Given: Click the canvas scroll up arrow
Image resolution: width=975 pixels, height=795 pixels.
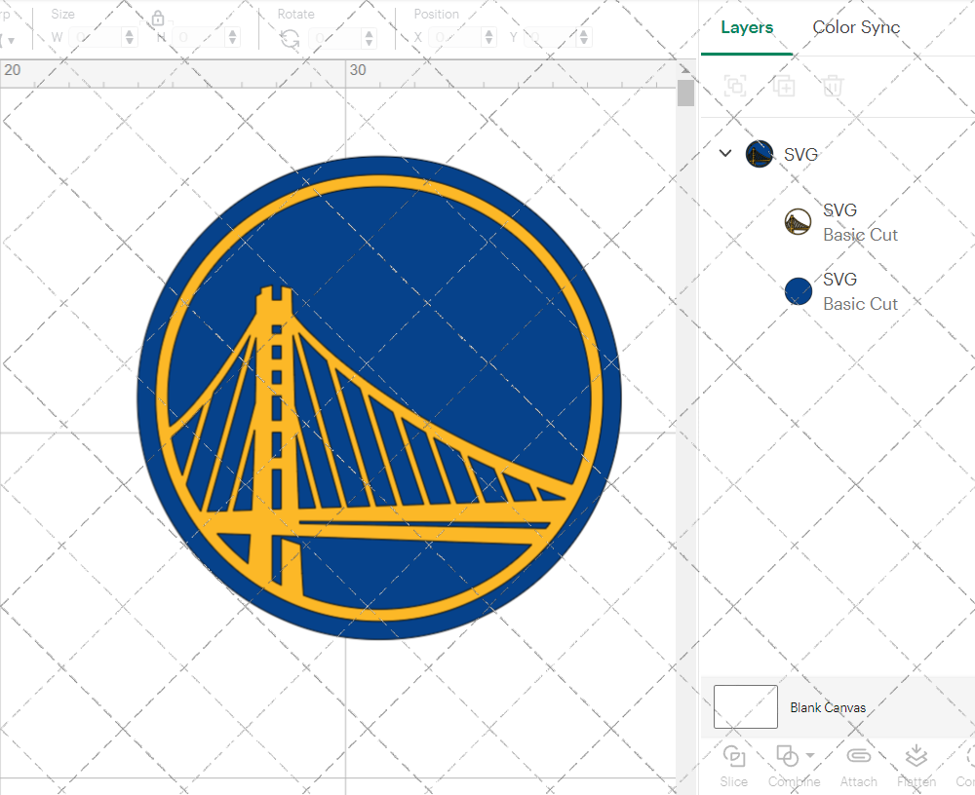Looking at the screenshot, I should [685, 69].
